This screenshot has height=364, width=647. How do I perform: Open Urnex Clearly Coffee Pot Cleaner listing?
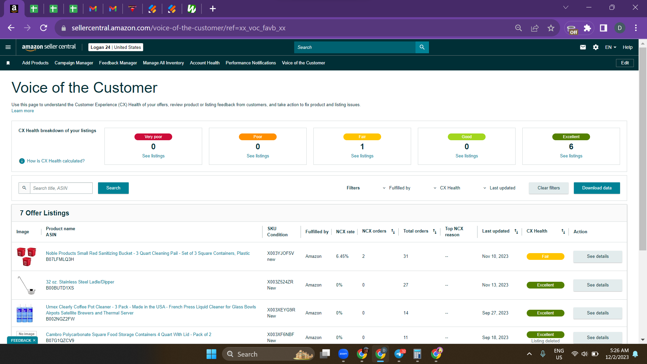pos(151,310)
